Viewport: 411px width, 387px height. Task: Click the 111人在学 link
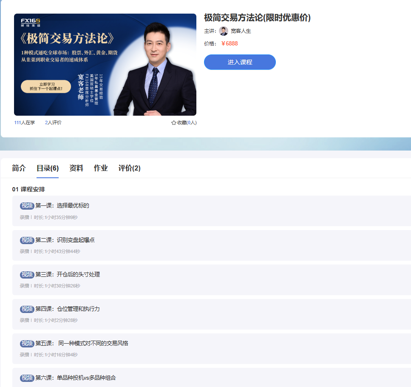tap(24, 122)
